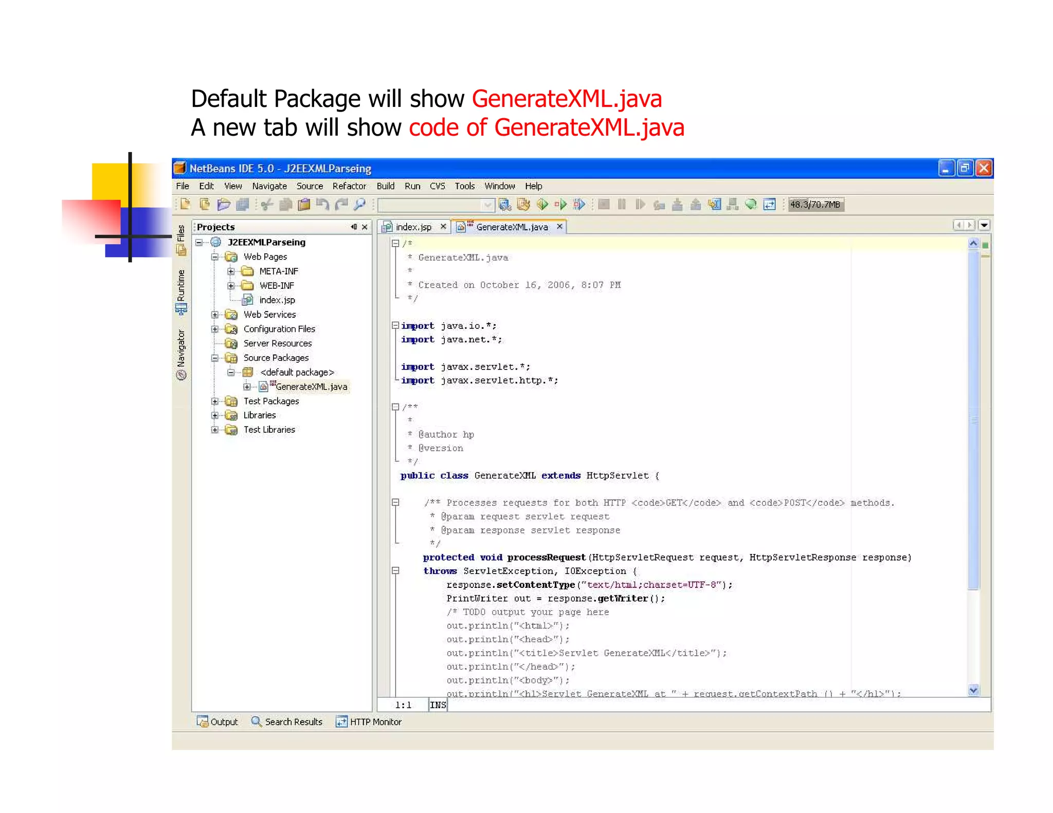The width and height of the screenshot is (1053, 813).
Task: Click the Save All toolbar icon
Action: tap(243, 205)
